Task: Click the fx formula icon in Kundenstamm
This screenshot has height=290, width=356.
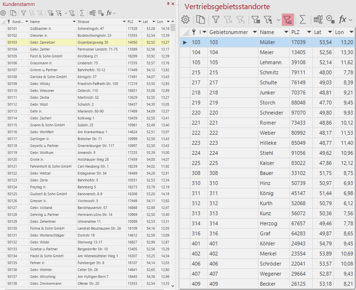Action: [x=109, y=13]
